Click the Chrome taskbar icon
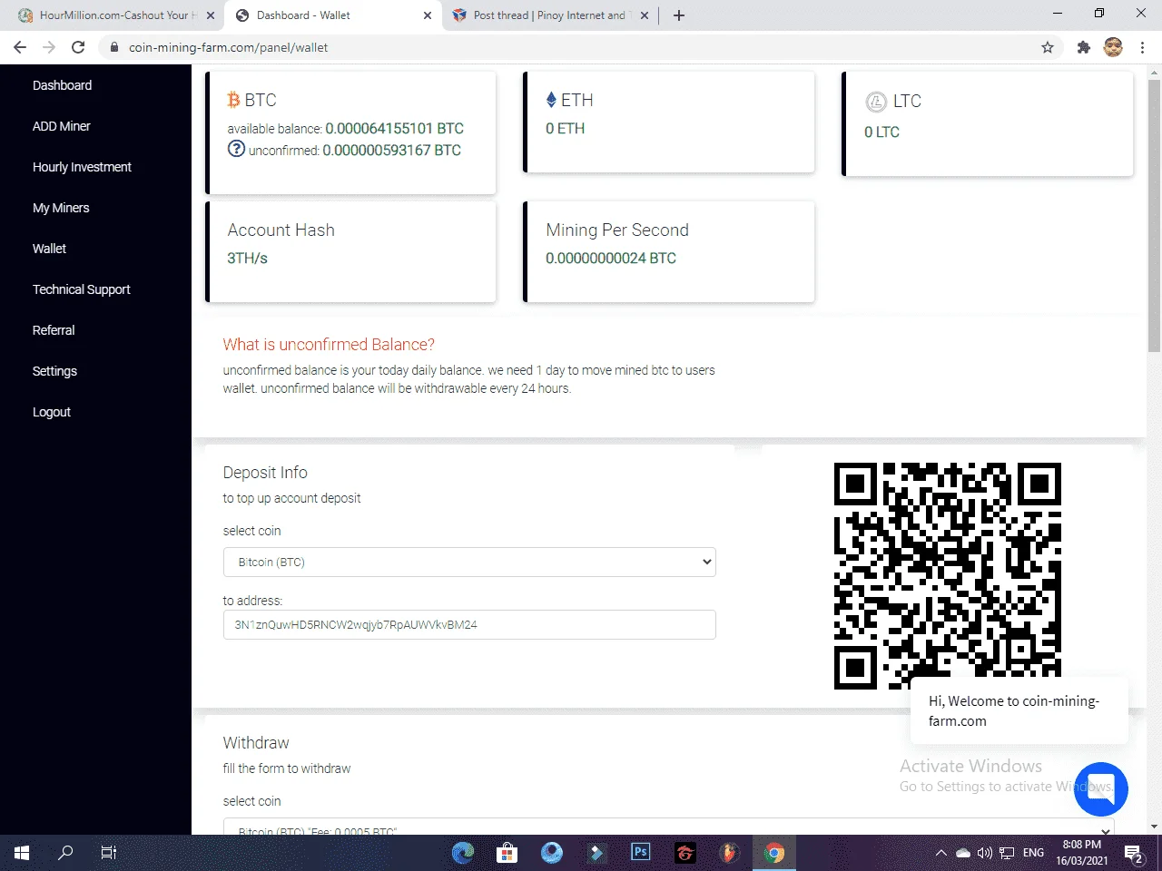This screenshot has height=871, width=1162. pyautogui.click(x=774, y=853)
